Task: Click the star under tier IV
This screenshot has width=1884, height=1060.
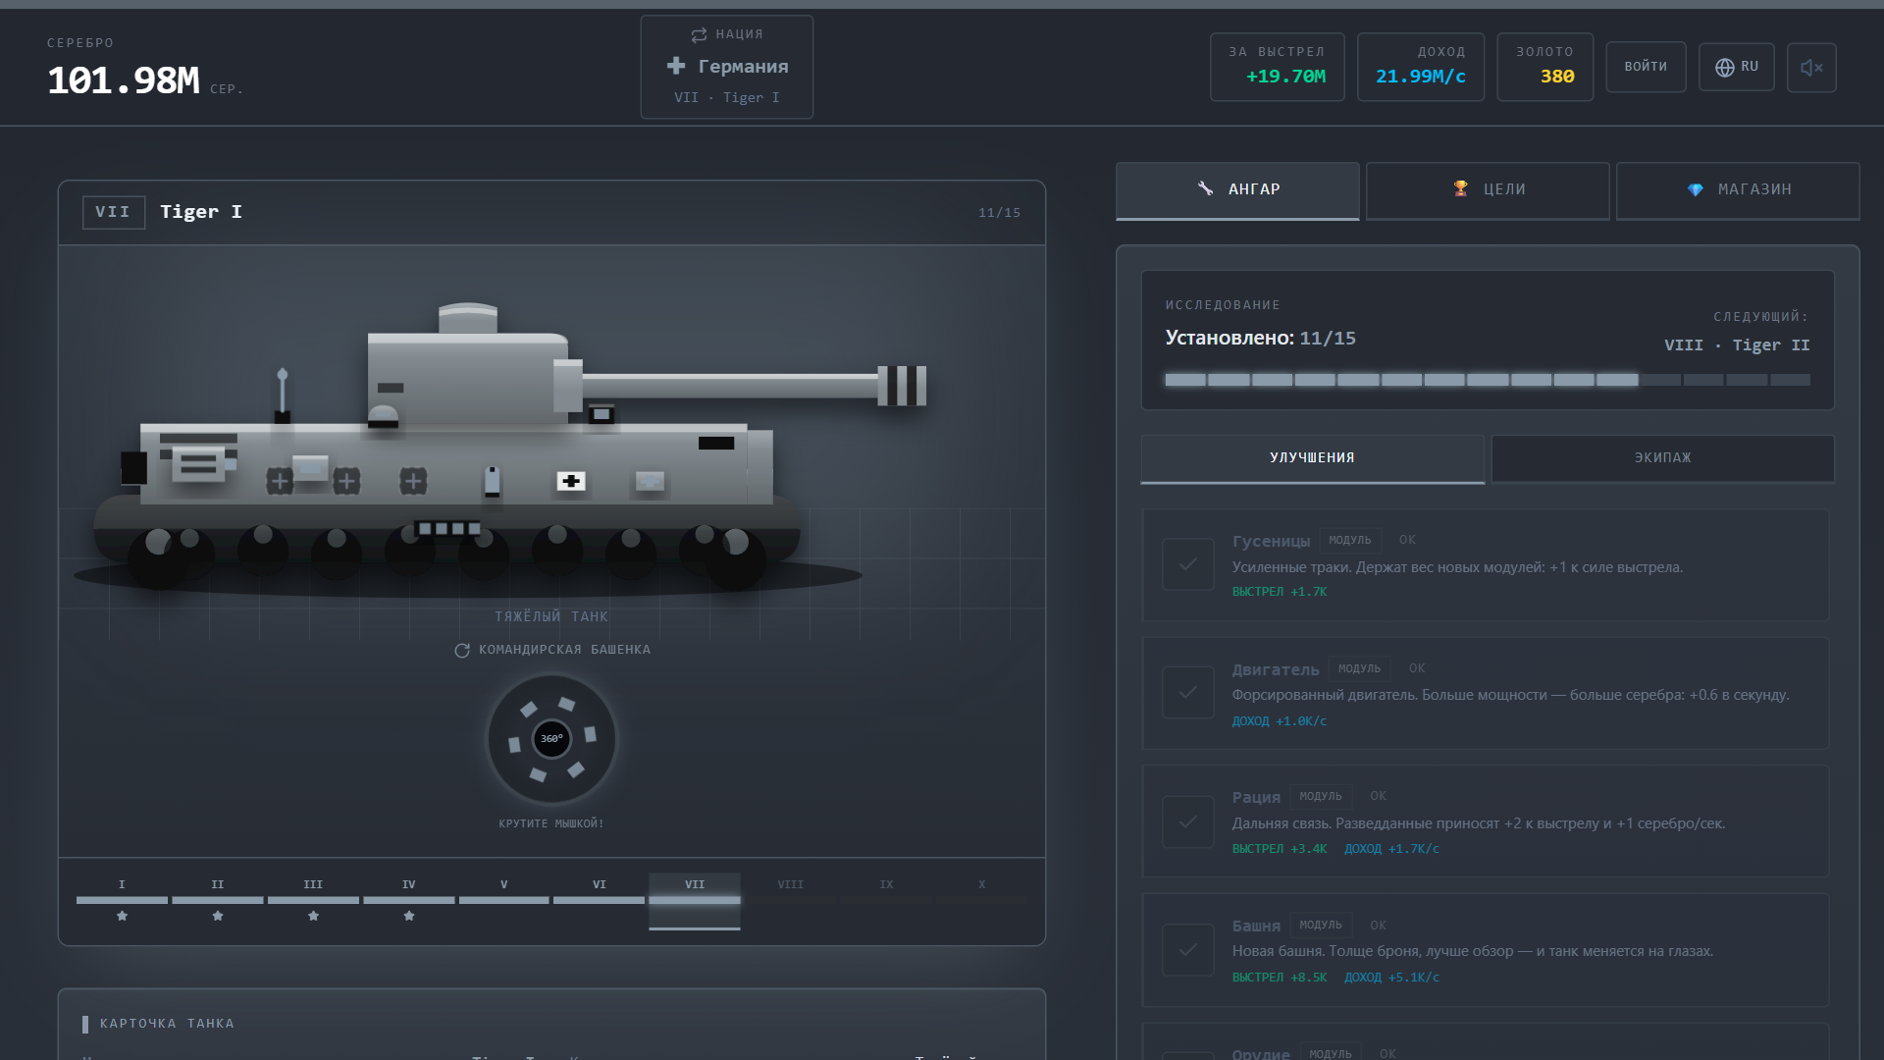Action: (x=409, y=916)
